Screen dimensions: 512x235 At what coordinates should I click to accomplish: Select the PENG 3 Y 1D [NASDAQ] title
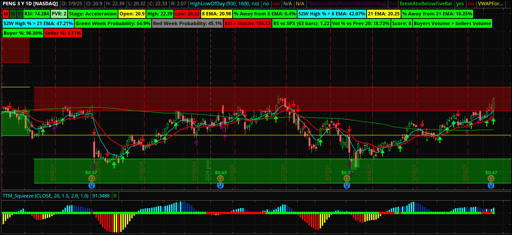tap(30, 4)
